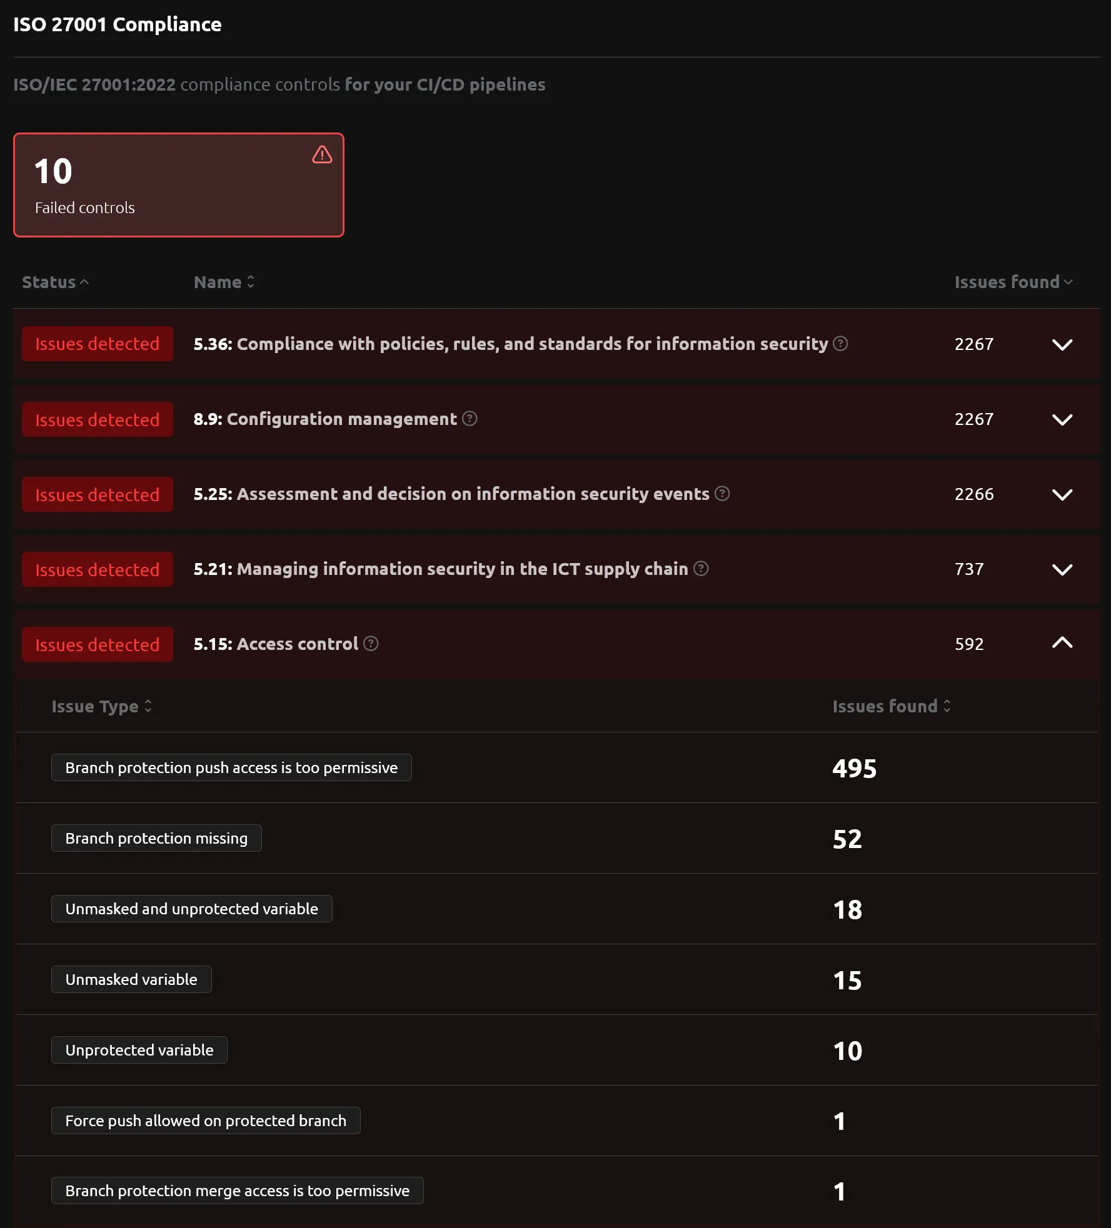The image size is (1111, 1228).
Task: Click the 10 Failed controls card
Action: tap(179, 185)
